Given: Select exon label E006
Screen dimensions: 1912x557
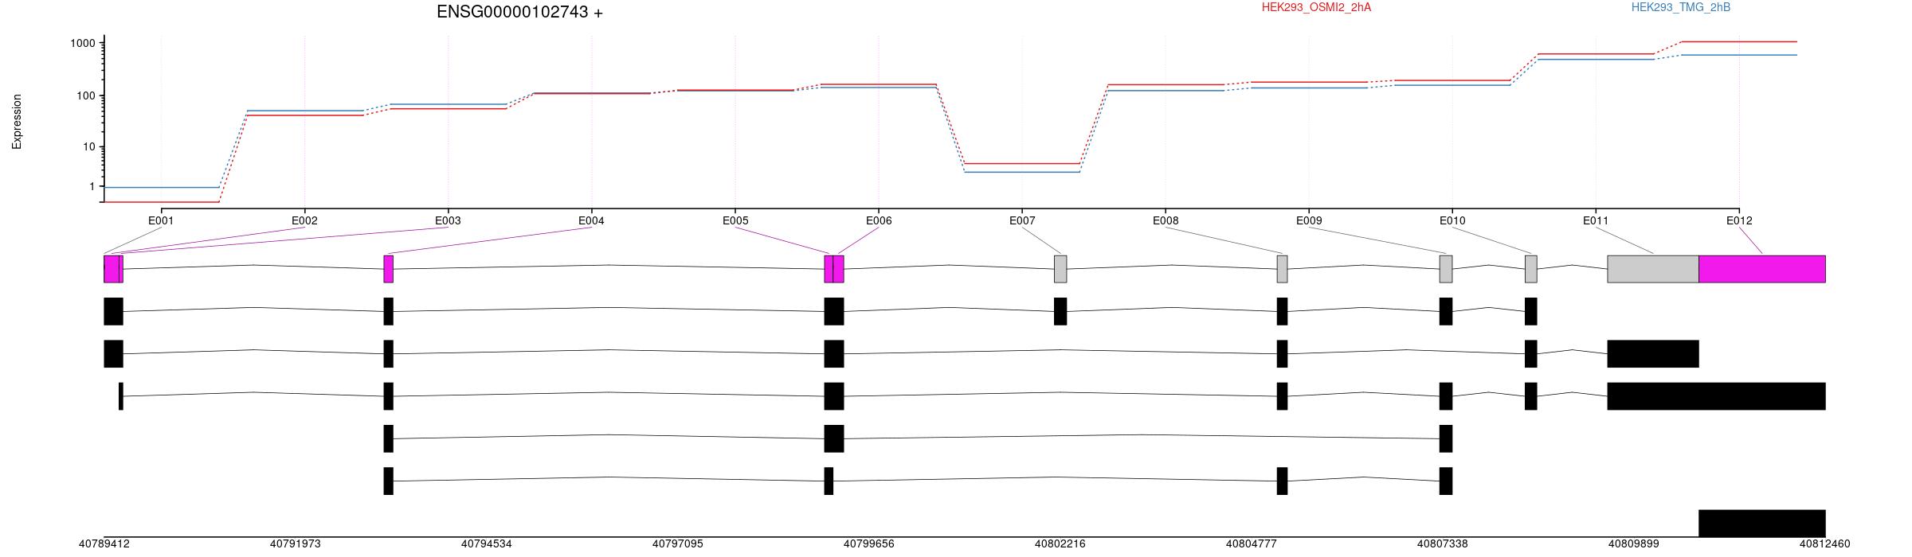Looking at the screenshot, I should [879, 220].
